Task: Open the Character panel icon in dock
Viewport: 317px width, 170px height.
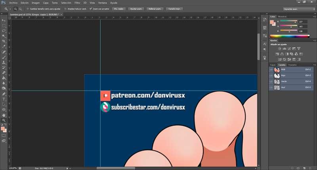Action: [x=265, y=44]
